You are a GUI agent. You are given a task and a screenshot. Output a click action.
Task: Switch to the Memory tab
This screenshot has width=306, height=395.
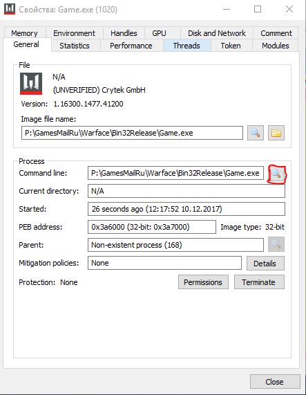(24, 33)
